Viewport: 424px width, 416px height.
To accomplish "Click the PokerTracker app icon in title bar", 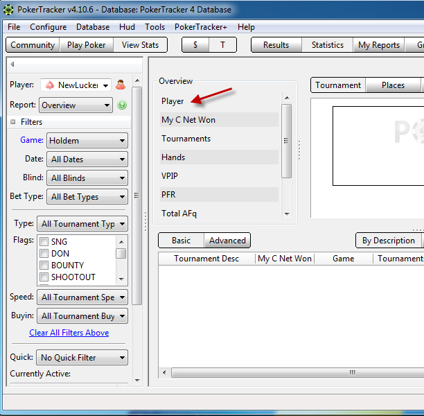I will click(8, 10).
